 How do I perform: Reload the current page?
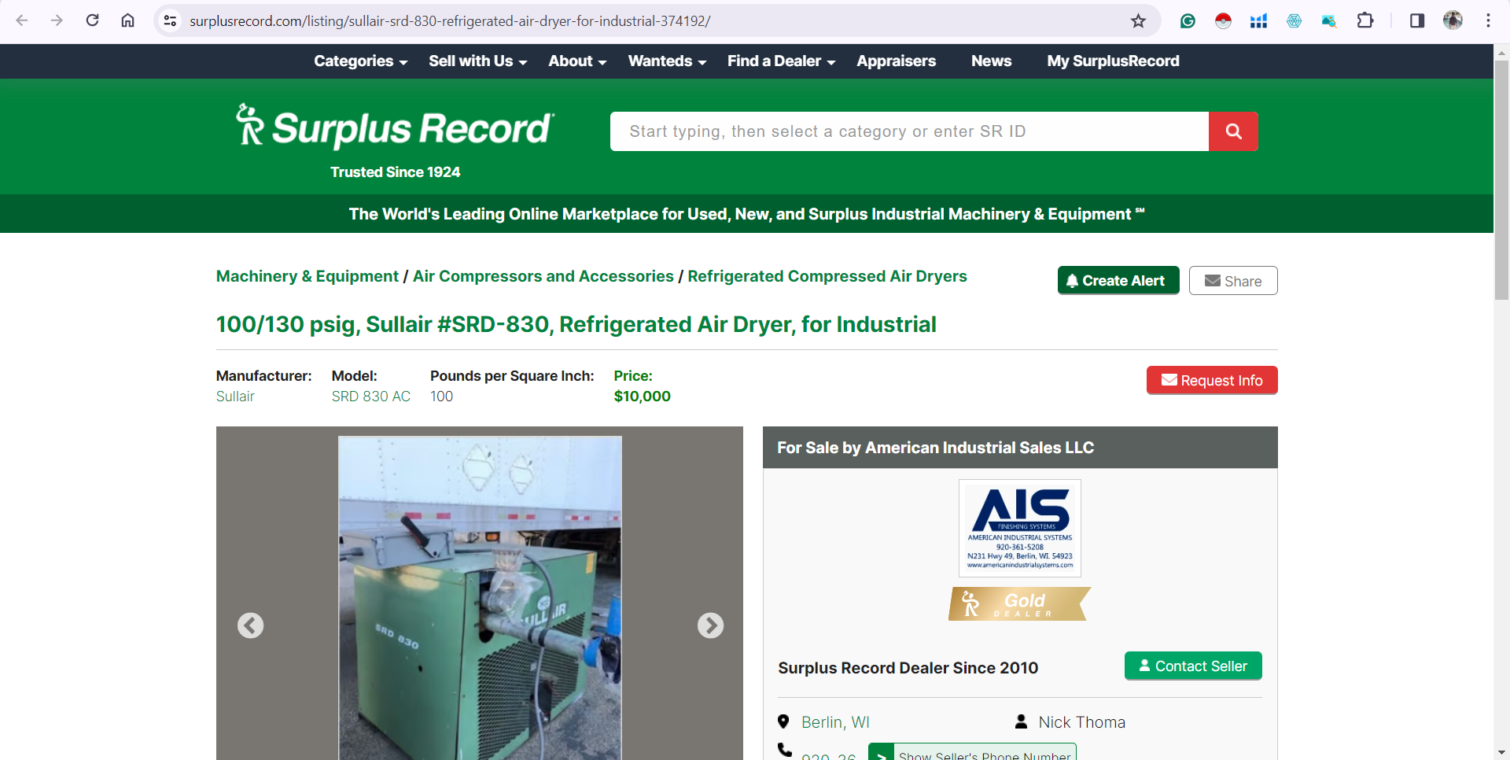click(x=92, y=20)
